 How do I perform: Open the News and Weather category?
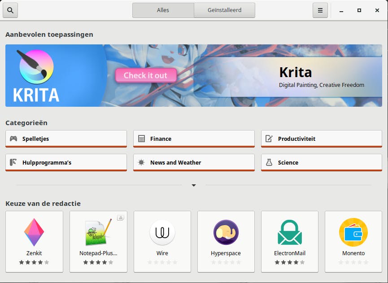[194, 162]
